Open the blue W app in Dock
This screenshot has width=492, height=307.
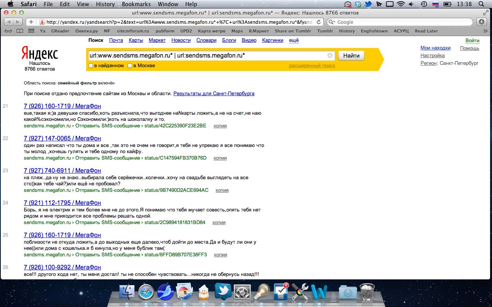coord(319,293)
